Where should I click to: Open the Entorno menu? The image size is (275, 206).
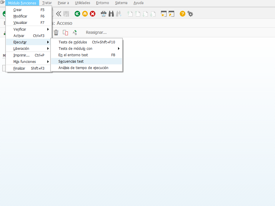coord(102,3)
